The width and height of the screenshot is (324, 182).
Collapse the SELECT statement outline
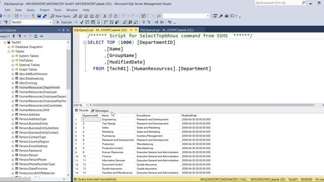click(x=85, y=42)
